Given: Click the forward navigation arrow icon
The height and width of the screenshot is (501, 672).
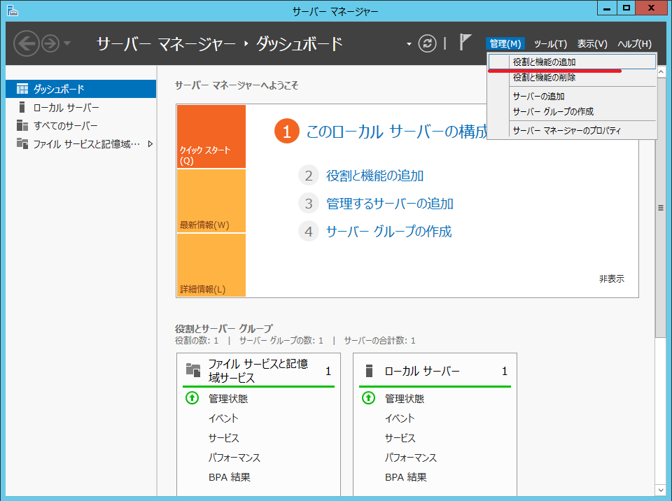Looking at the screenshot, I should pyautogui.click(x=50, y=43).
